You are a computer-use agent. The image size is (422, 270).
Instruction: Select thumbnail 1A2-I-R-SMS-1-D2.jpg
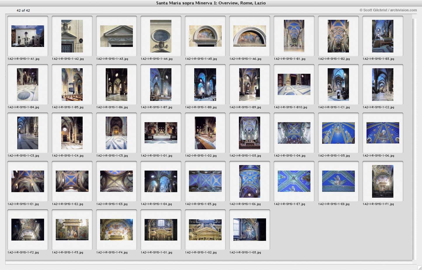click(x=205, y=133)
